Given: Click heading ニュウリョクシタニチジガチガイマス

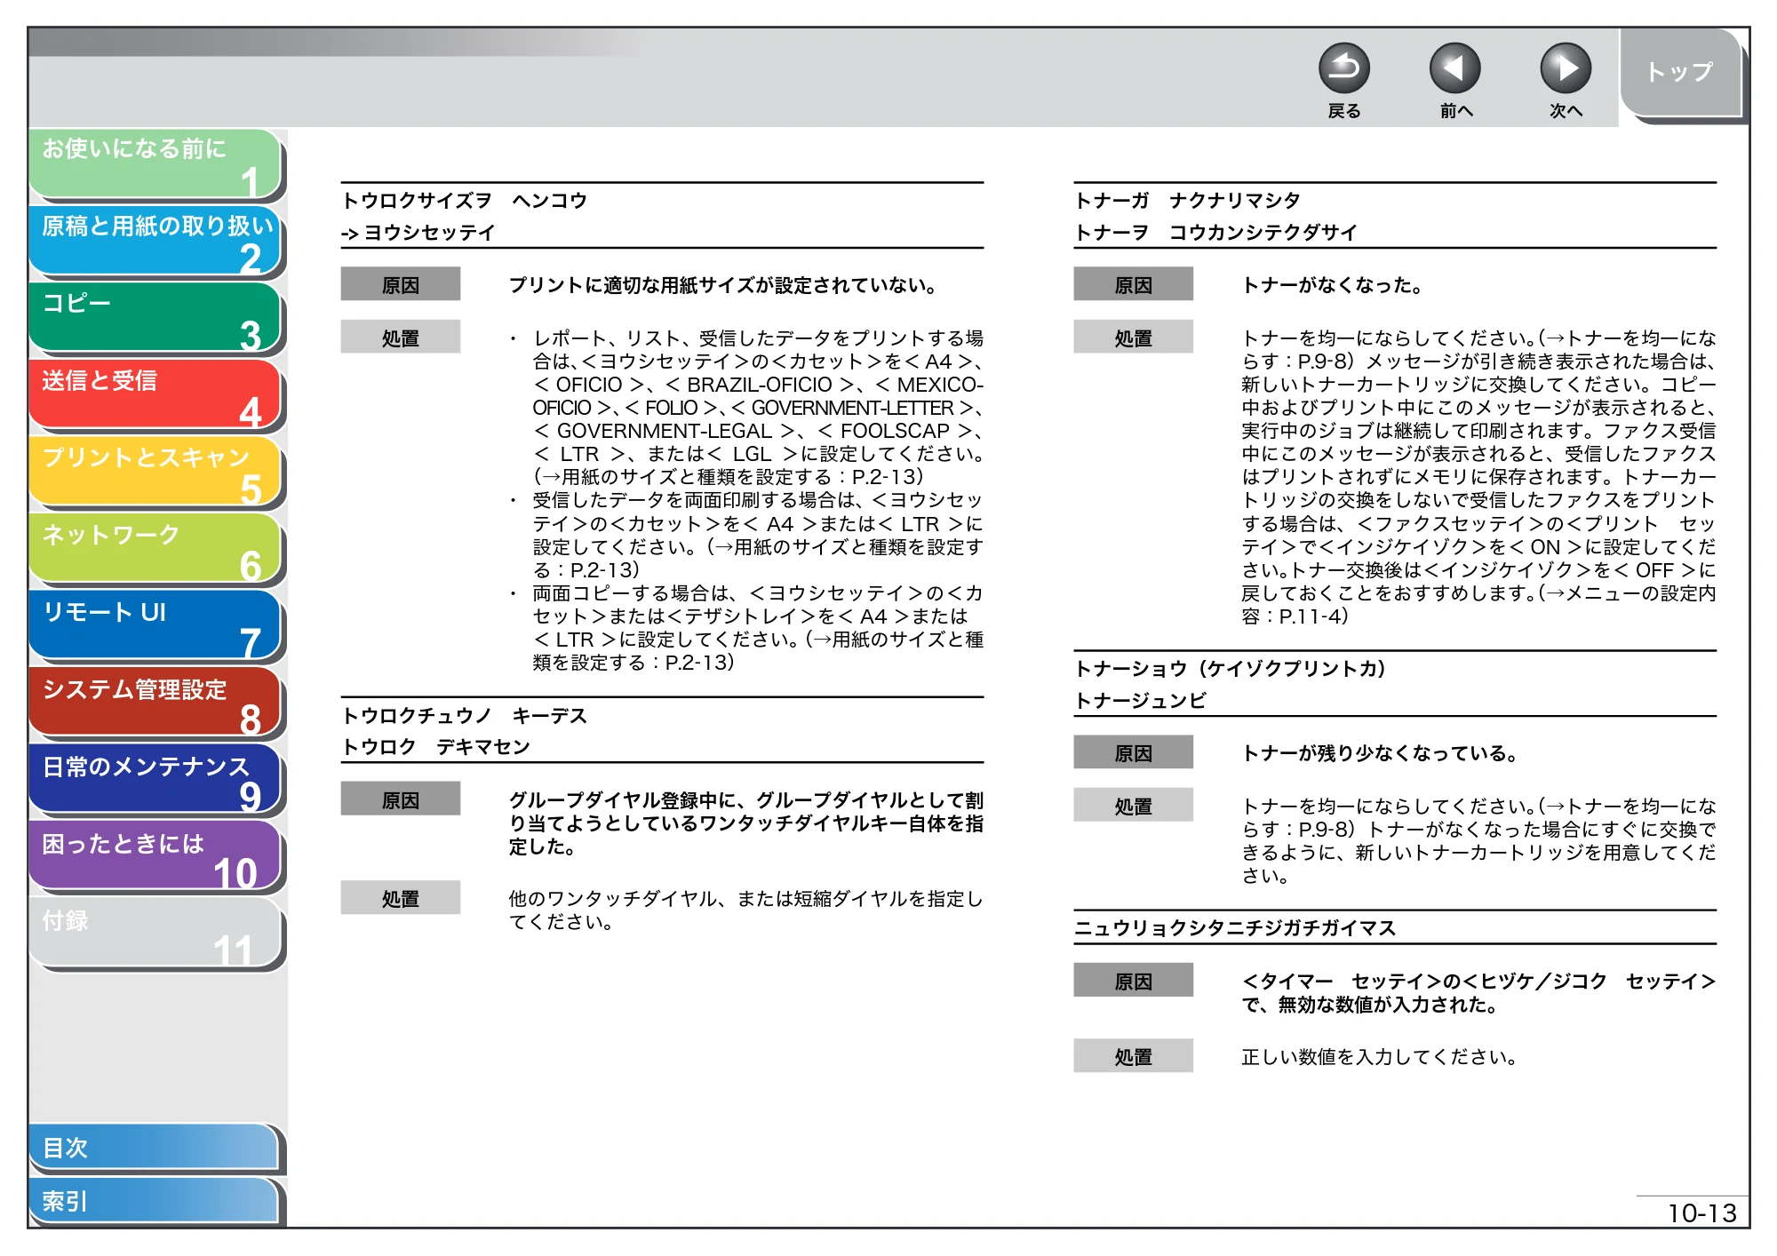Looking at the screenshot, I should pyautogui.click(x=1236, y=929).
